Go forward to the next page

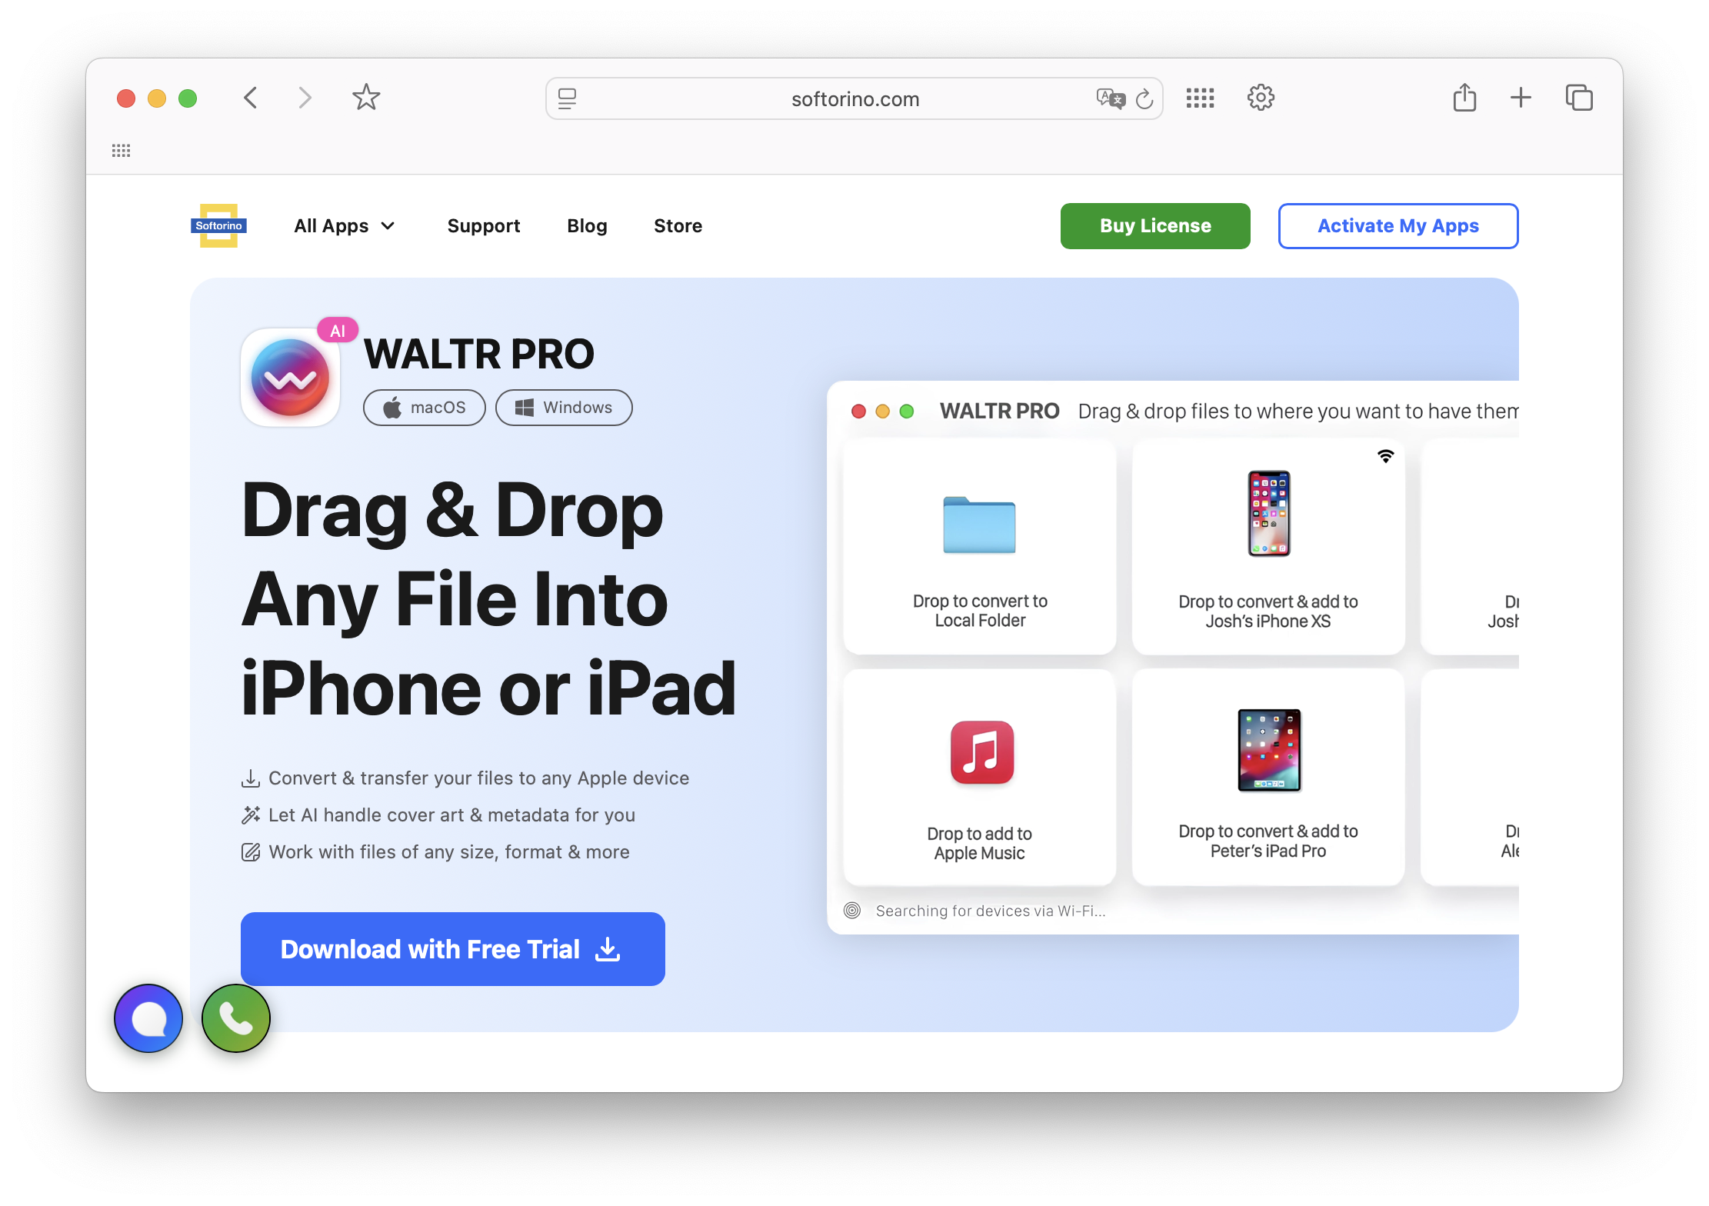305,98
